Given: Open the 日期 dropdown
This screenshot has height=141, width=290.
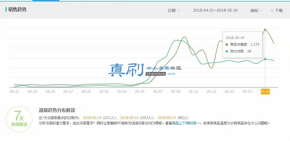Looking at the screenshot, I should pos(173,10).
